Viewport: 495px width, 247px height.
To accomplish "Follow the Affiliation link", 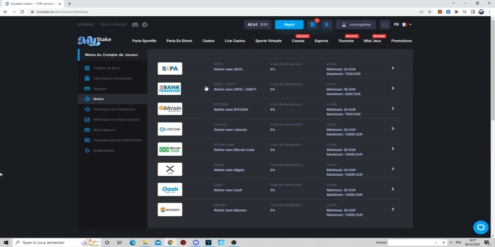I will pos(86,24).
